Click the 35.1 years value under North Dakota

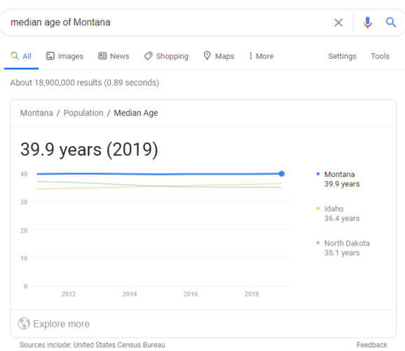tap(342, 253)
